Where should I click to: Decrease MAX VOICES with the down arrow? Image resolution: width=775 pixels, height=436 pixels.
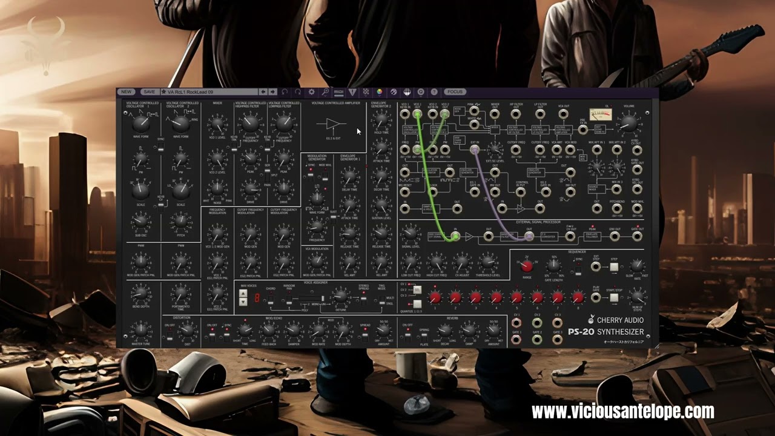click(x=243, y=302)
